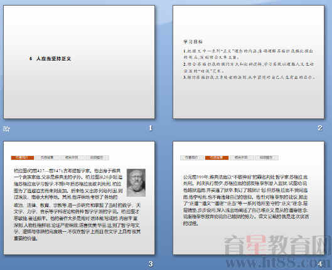The width and height of the screenshot is (332, 270).
Task: Click the animation star icon under slide 1
Action: coord(6,128)
